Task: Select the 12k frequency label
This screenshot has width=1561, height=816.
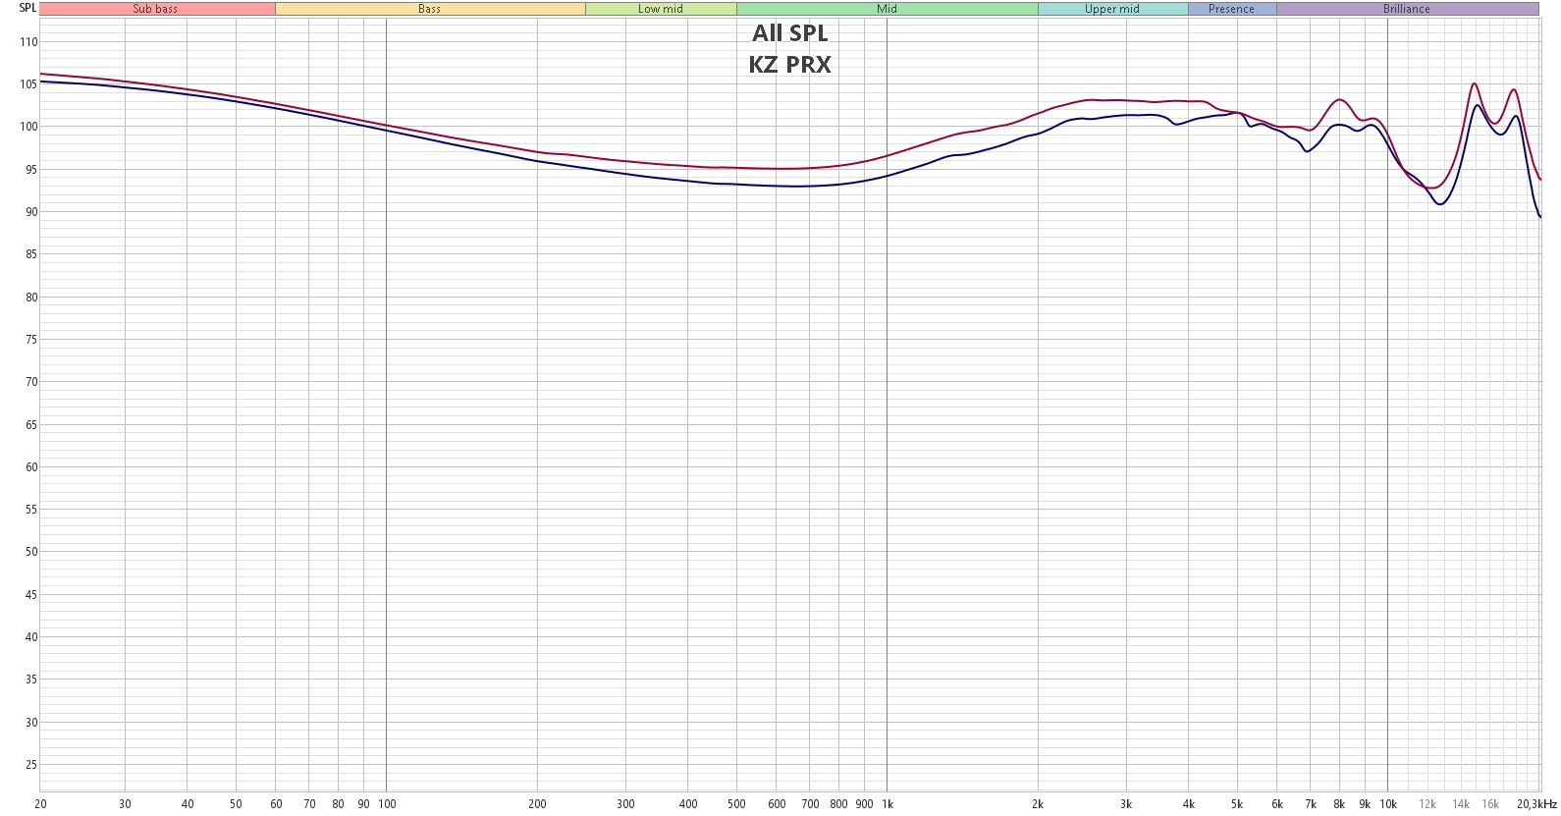Action: [x=1427, y=804]
